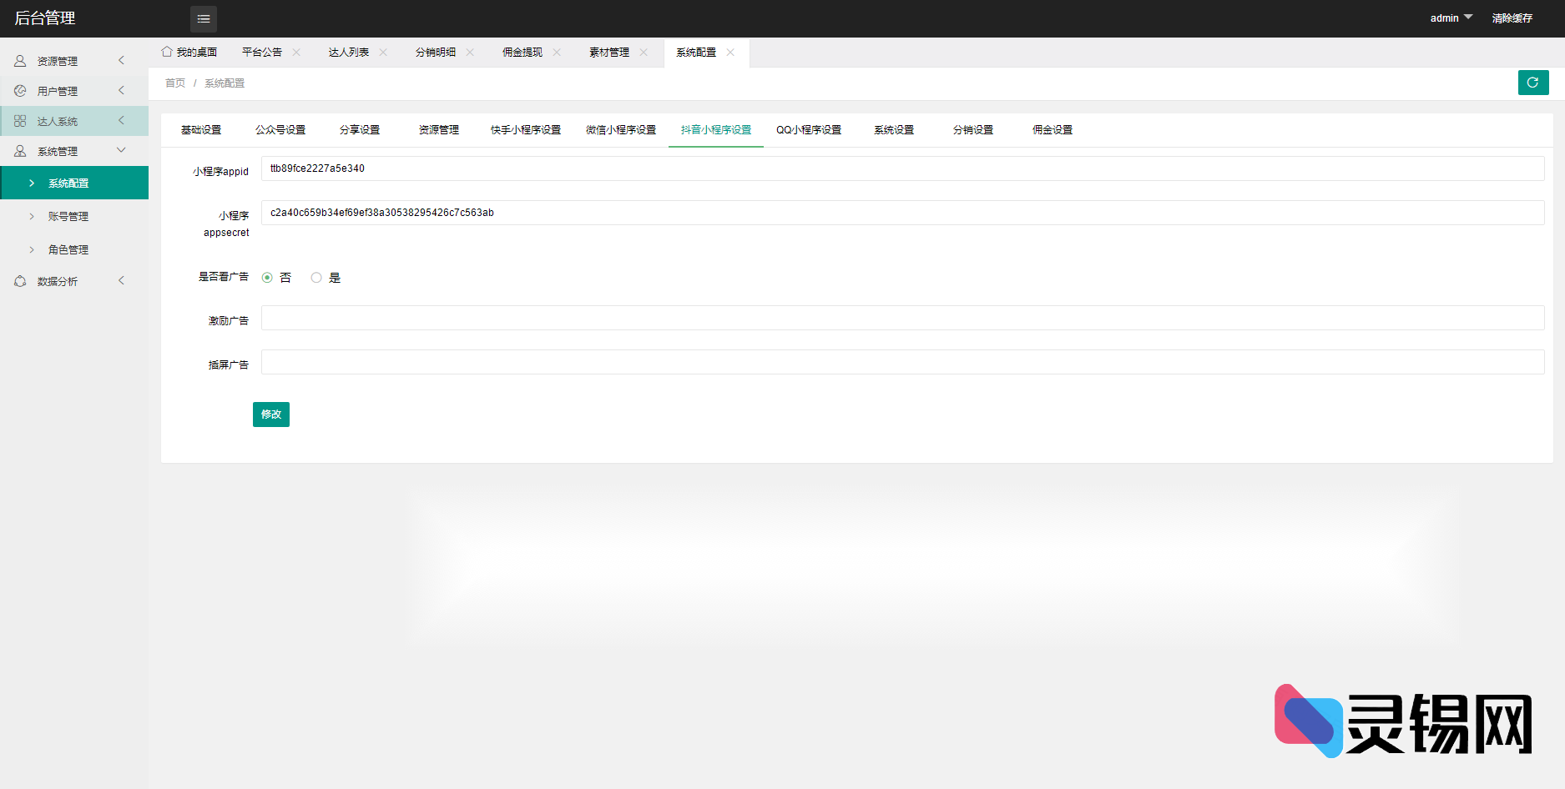Click the green refresh icon button
Viewport: 1565px width, 789px height.
point(1532,83)
